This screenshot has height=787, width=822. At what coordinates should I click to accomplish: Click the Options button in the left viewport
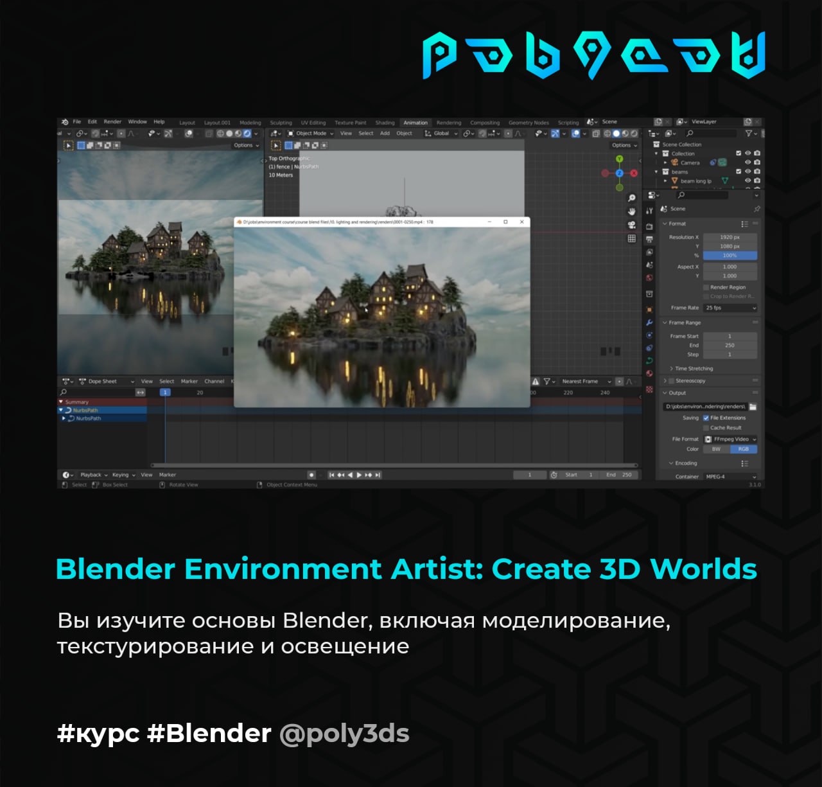coord(246,145)
